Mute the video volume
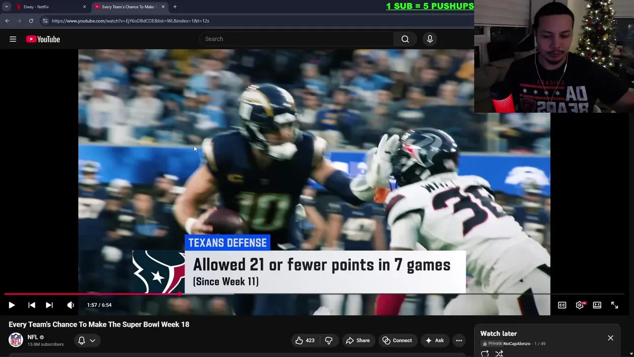The width and height of the screenshot is (634, 357). click(x=70, y=305)
